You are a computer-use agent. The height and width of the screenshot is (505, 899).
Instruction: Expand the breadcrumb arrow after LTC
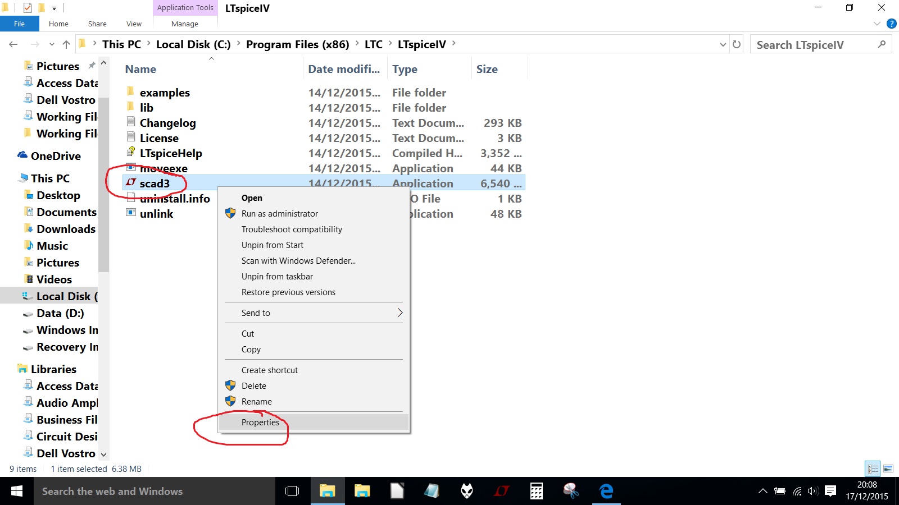pyautogui.click(x=390, y=43)
